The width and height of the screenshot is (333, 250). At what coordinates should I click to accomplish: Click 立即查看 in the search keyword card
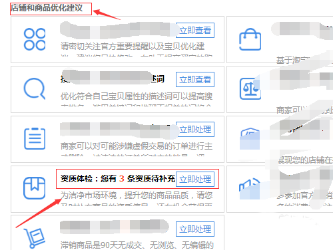pos(195,79)
